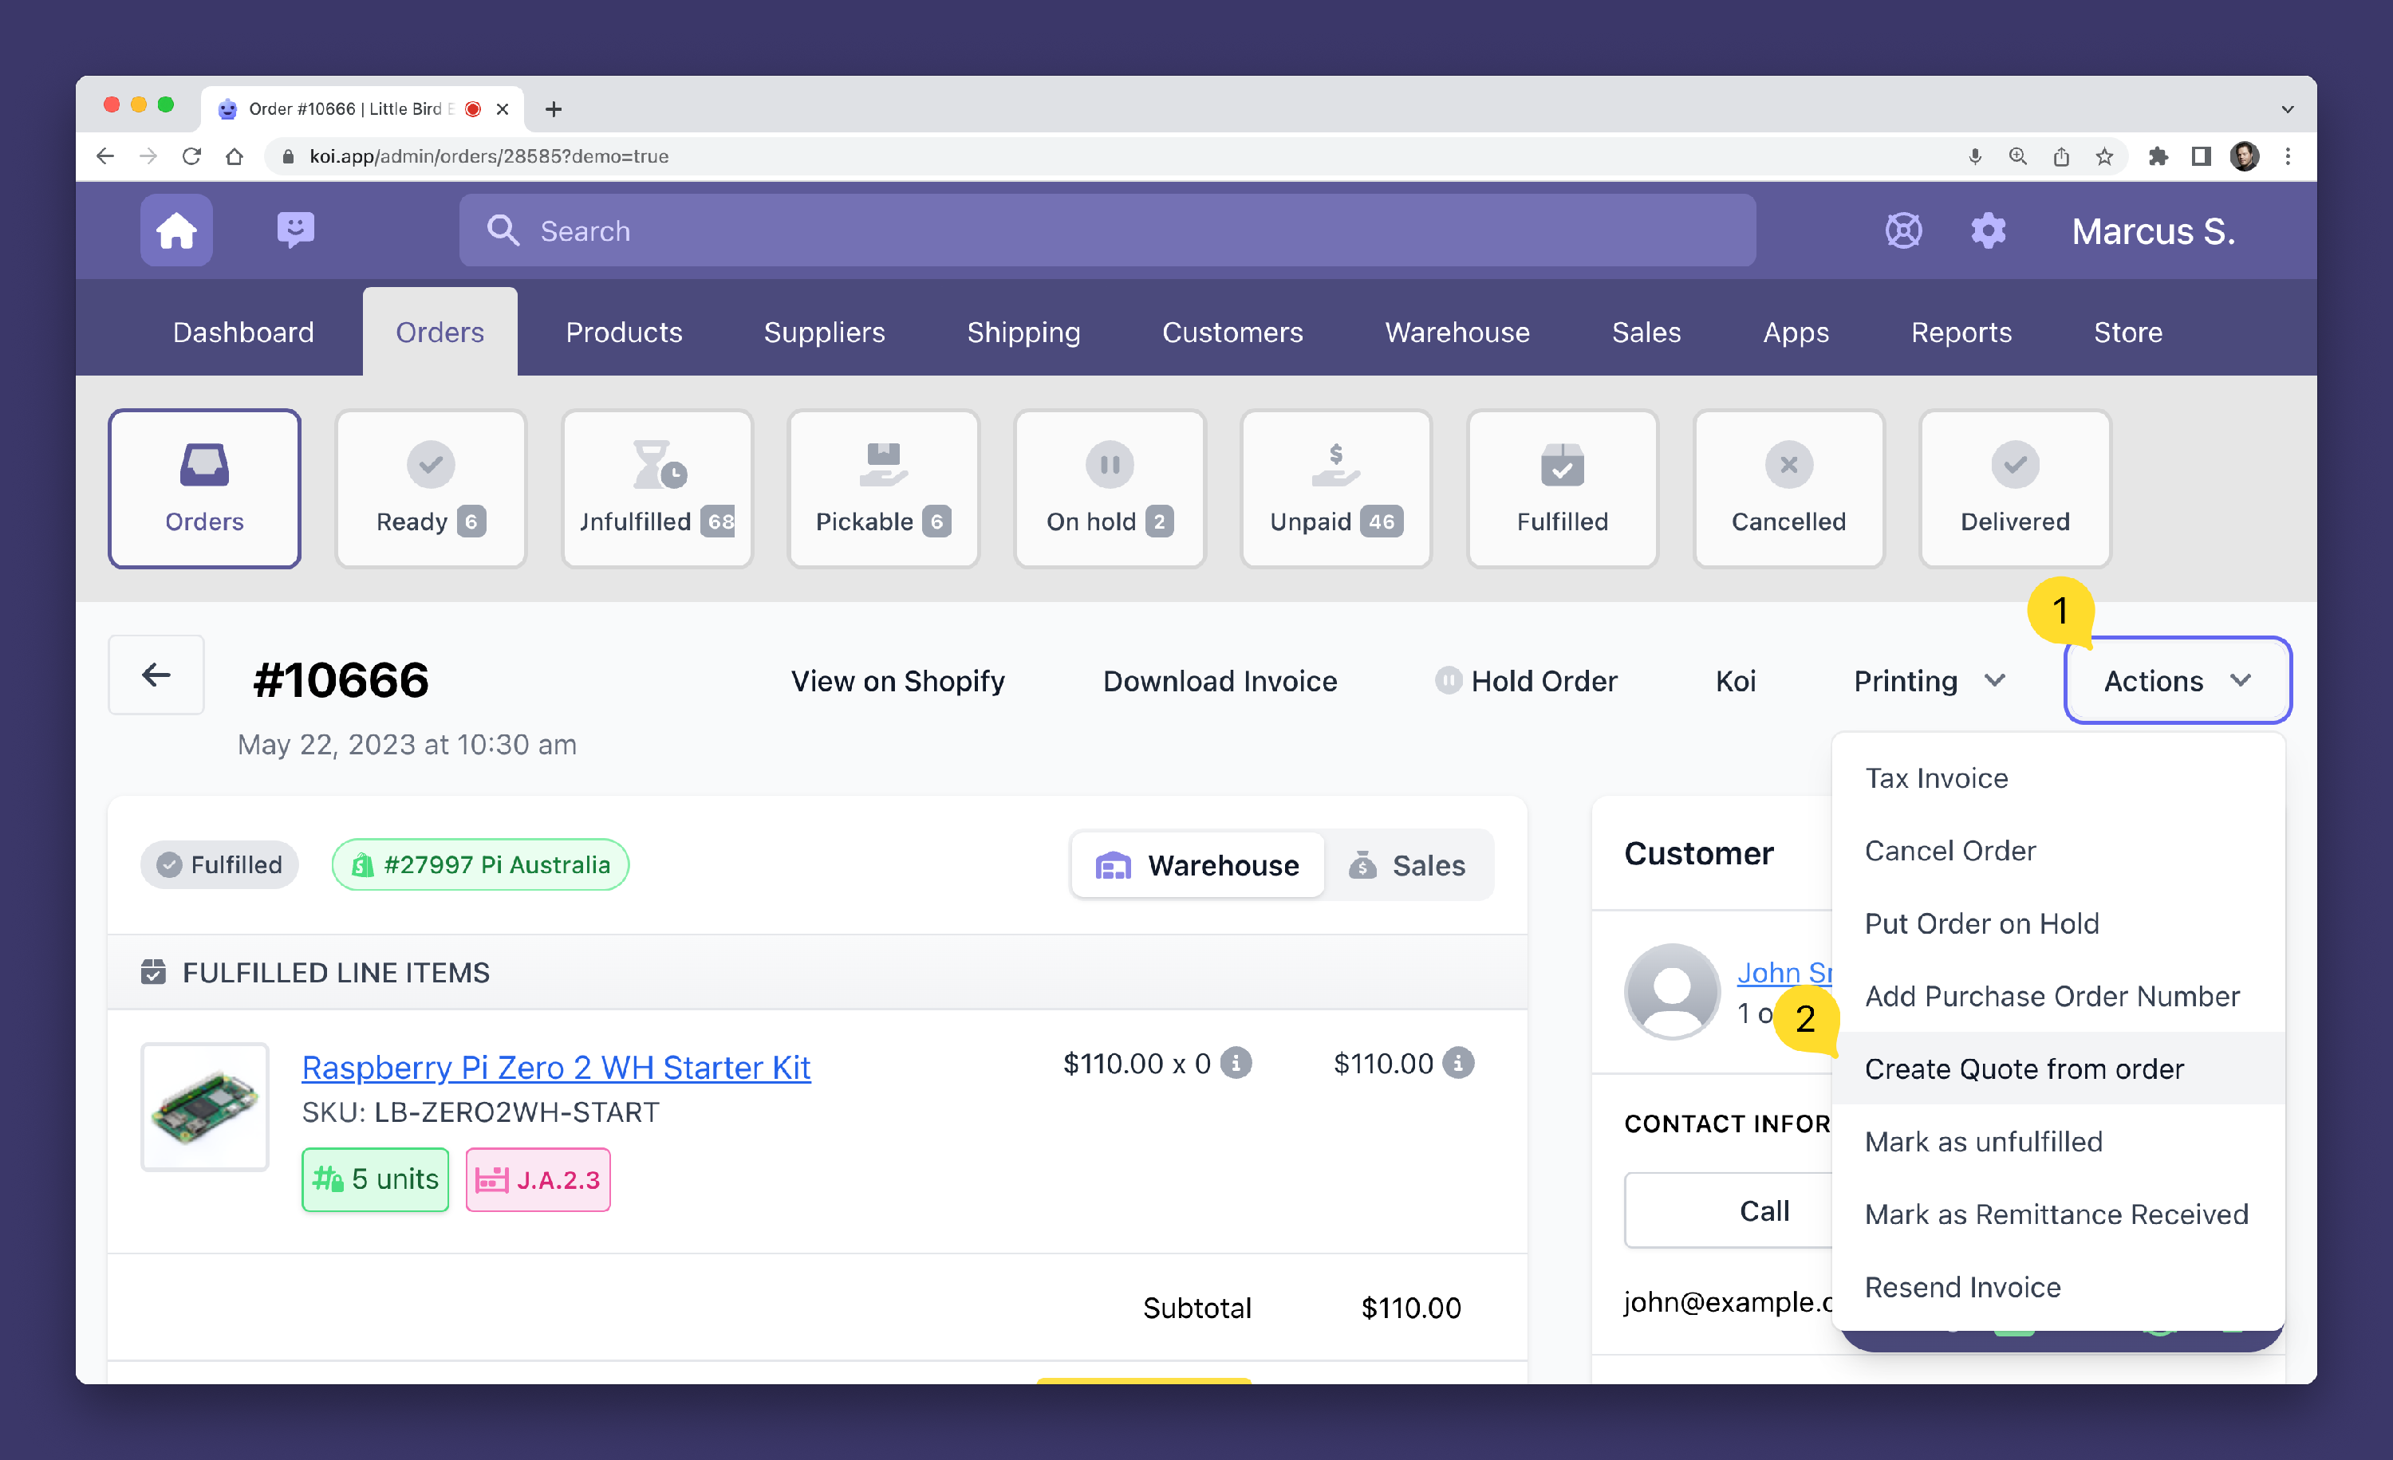Image resolution: width=2393 pixels, height=1460 pixels.
Task: Switch to Warehouse view toggle
Action: point(1198,865)
